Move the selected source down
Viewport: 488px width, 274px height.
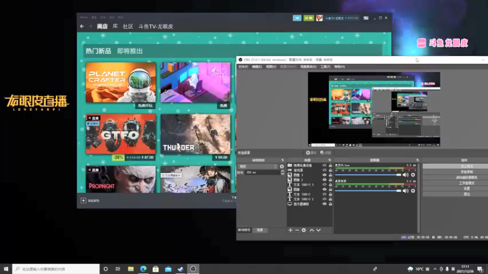pos(318,230)
